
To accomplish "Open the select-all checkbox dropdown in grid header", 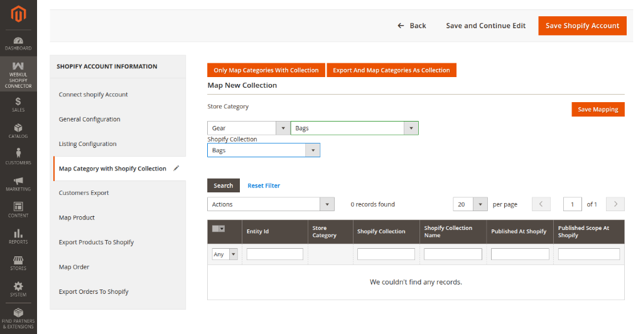I will [x=219, y=229].
